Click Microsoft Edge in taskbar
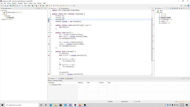Image resolution: width=190 pixels, height=107 pixels. (x=51, y=105)
